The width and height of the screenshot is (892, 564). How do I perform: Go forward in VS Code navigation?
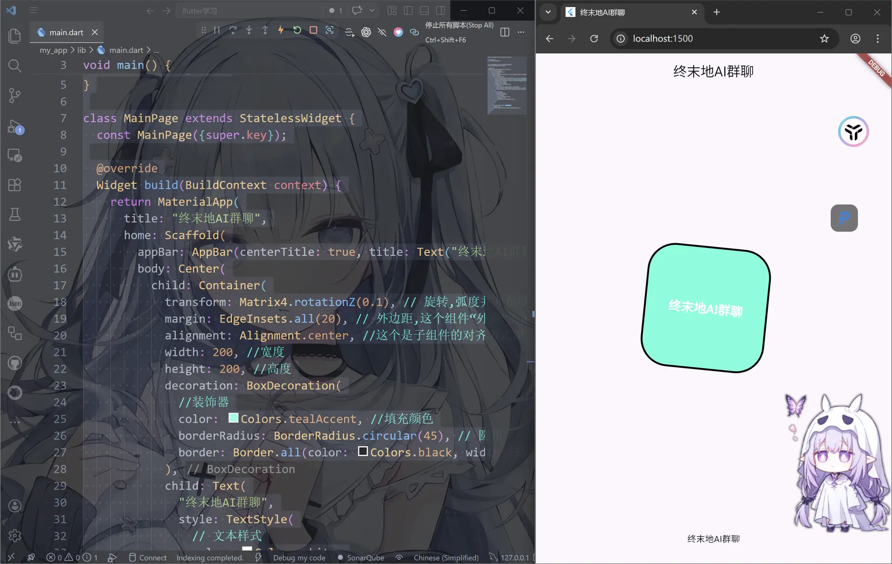pos(166,10)
